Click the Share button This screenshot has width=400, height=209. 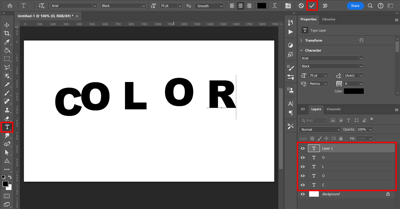pyautogui.click(x=355, y=5)
